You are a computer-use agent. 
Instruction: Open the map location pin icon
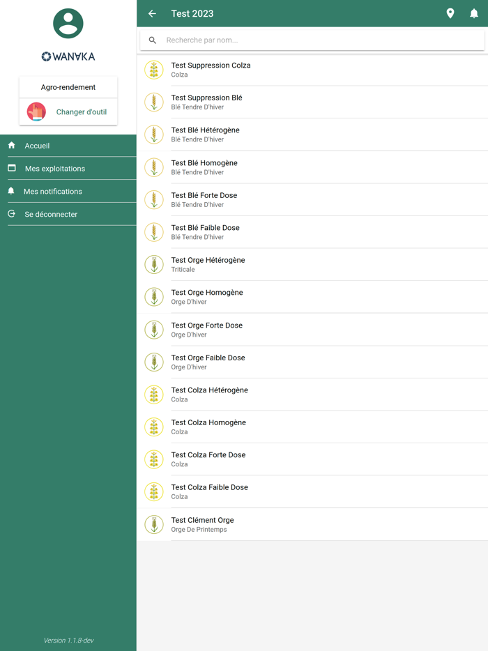450,14
